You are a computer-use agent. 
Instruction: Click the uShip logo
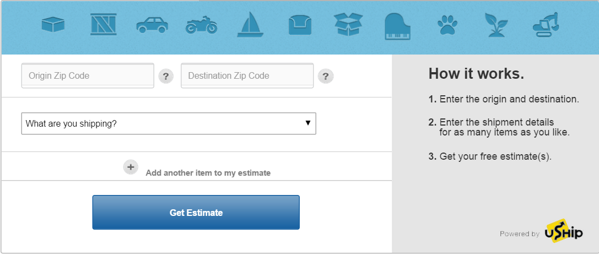563,231
